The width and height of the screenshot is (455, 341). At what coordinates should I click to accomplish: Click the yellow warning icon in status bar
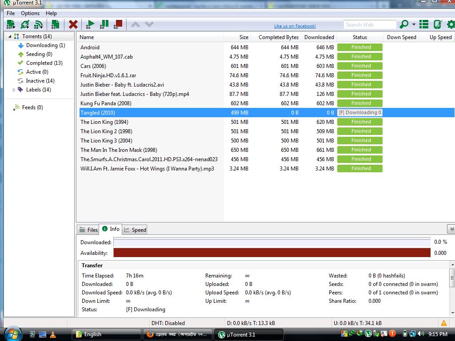(444, 323)
